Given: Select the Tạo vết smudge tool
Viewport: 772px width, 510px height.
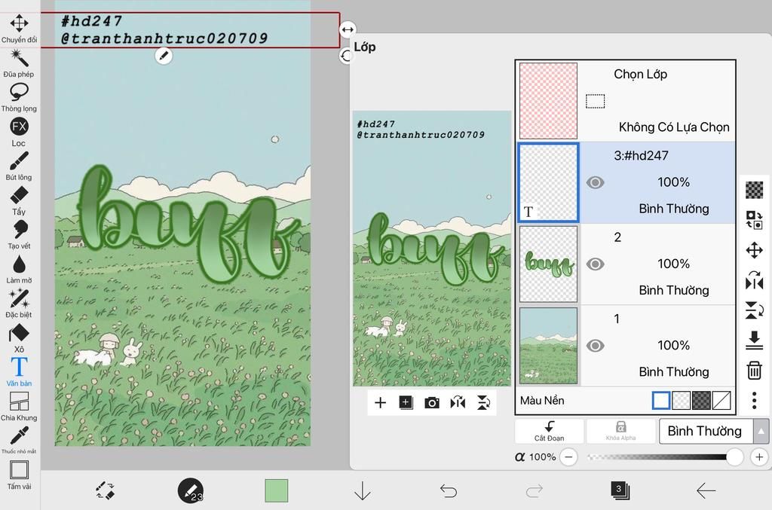Looking at the screenshot, I should point(19,235).
